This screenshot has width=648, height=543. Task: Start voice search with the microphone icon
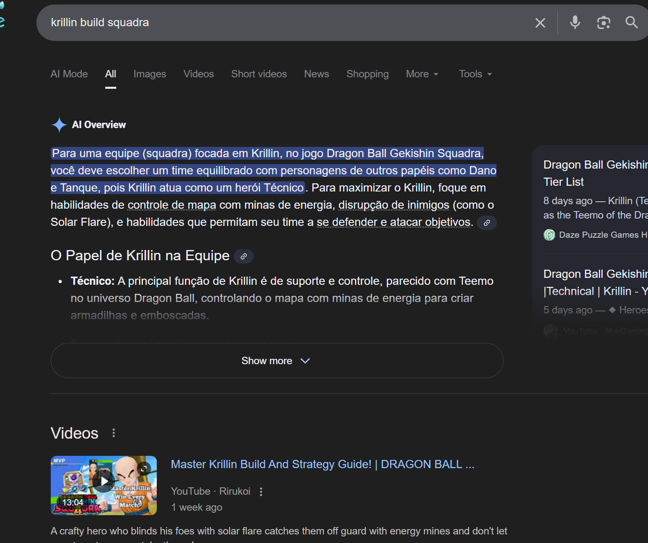tap(575, 23)
